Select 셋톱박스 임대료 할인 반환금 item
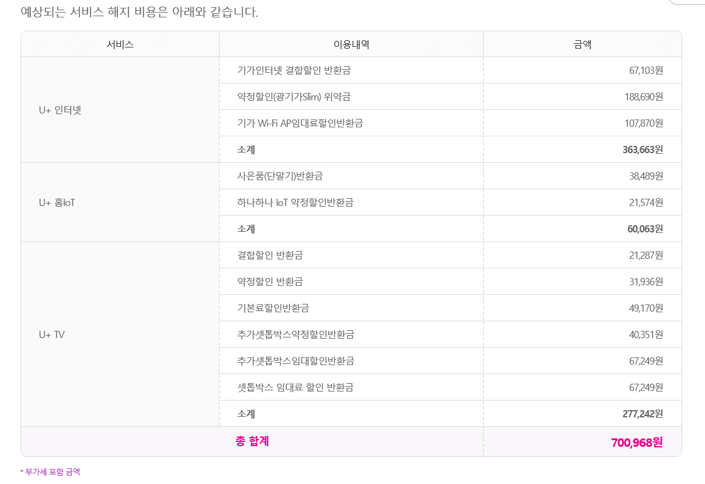The height and width of the screenshot is (484, 705). tap(295, 388)
